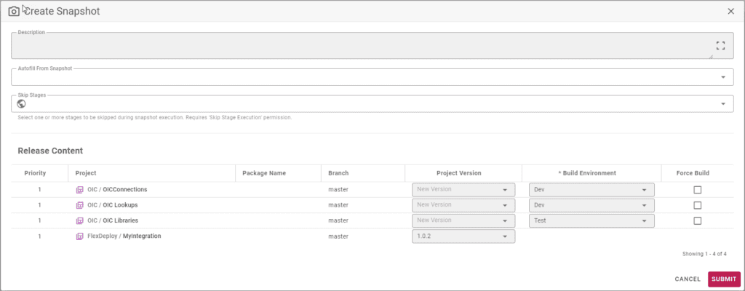Close the Create Snapshot dialog
Screen dimensions: 745x291
730,12
